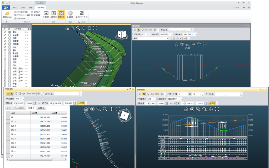Open 名称 dropdown in 横断形状 panel
Image resolution: width=269 pixels, height=168 pixels.
(167, 38)
